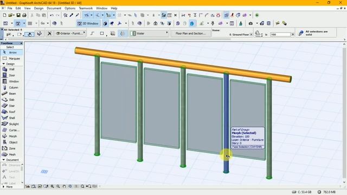Select the Wall tool in Toolbox
The width and height of the screenshot is (347, 195).
click(x=11, y=69)
